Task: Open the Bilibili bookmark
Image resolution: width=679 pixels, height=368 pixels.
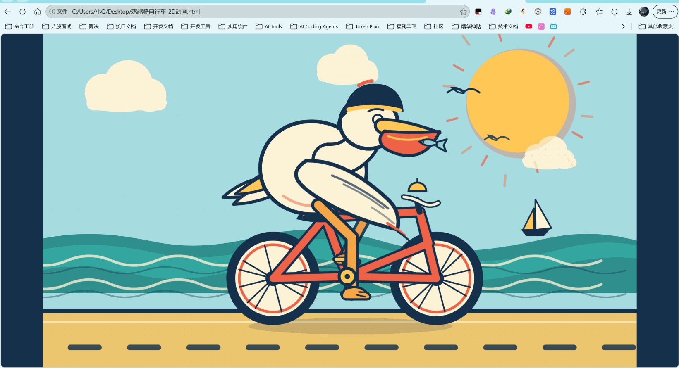Action: click(x=553, y=26)
